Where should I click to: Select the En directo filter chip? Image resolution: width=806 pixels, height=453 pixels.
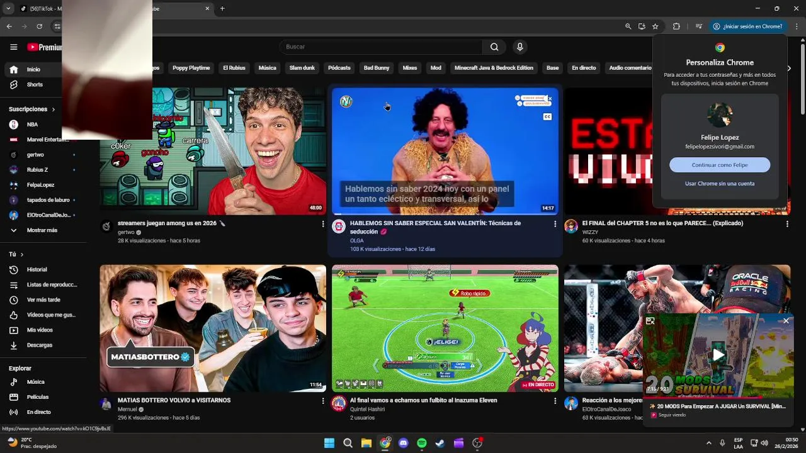coord(584,68)
